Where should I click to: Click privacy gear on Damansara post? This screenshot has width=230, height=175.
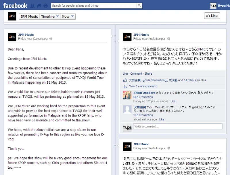click(x=51, y=39)
